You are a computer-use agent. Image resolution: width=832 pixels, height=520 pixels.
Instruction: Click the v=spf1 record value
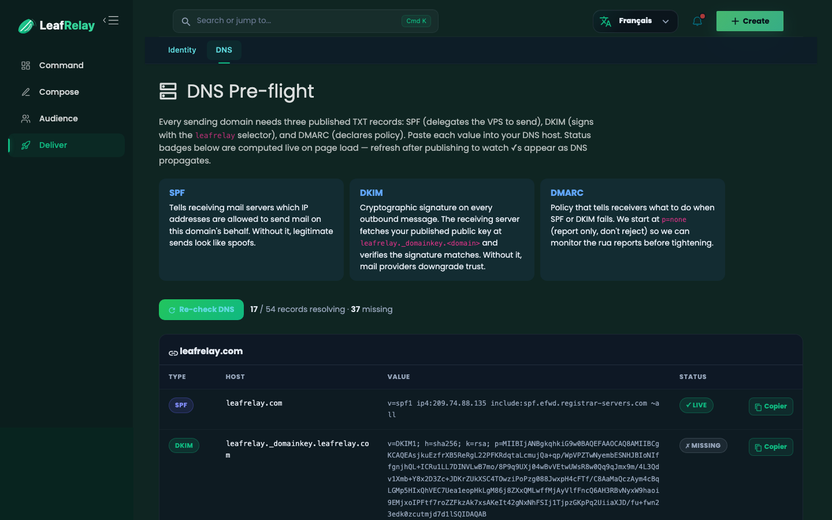pos(523,409)
